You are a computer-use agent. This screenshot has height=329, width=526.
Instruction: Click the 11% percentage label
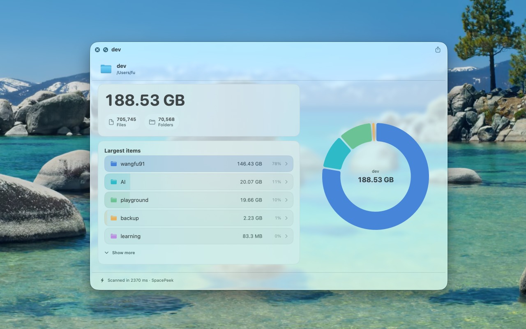click(277, 182)
